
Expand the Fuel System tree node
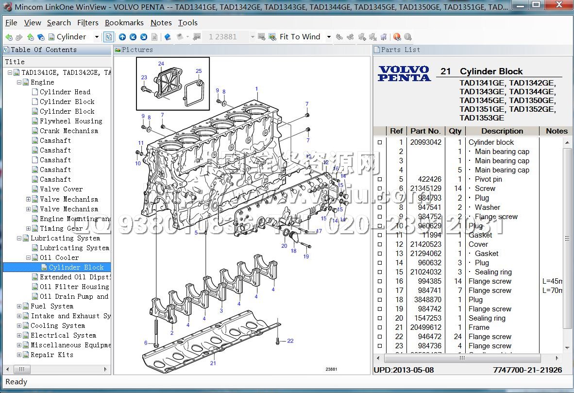click(19, 306)
